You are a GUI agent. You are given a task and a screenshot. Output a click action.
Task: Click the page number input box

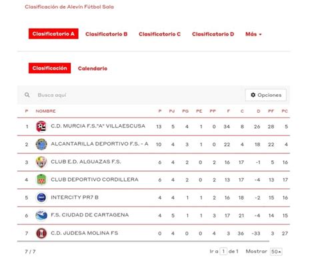pyautogui.click(x=223, y=252)
